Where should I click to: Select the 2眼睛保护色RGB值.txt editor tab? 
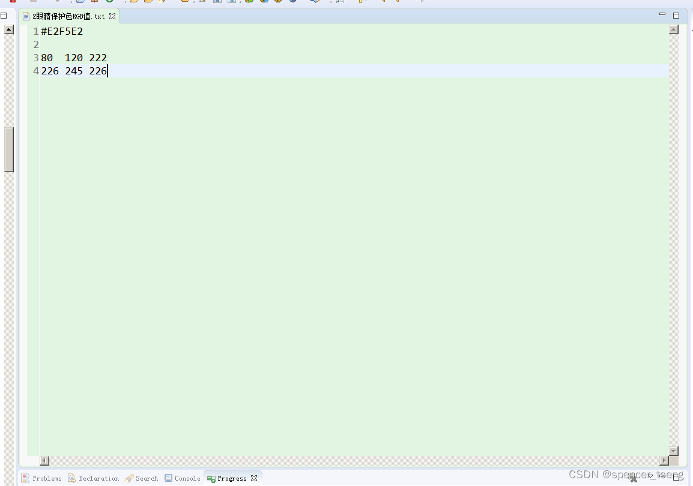click(x=66, y=16)
